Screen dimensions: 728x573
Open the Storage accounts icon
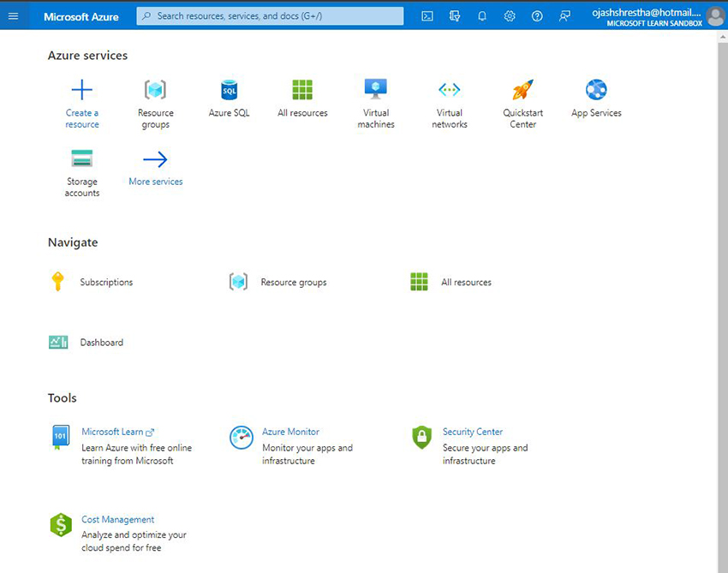[x=81, y=158]
